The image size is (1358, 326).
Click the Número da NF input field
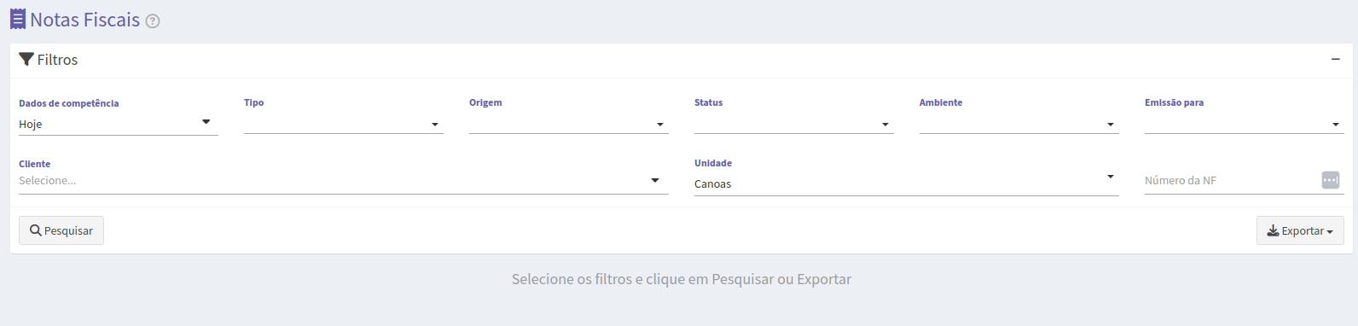(x=1232, y=181)
